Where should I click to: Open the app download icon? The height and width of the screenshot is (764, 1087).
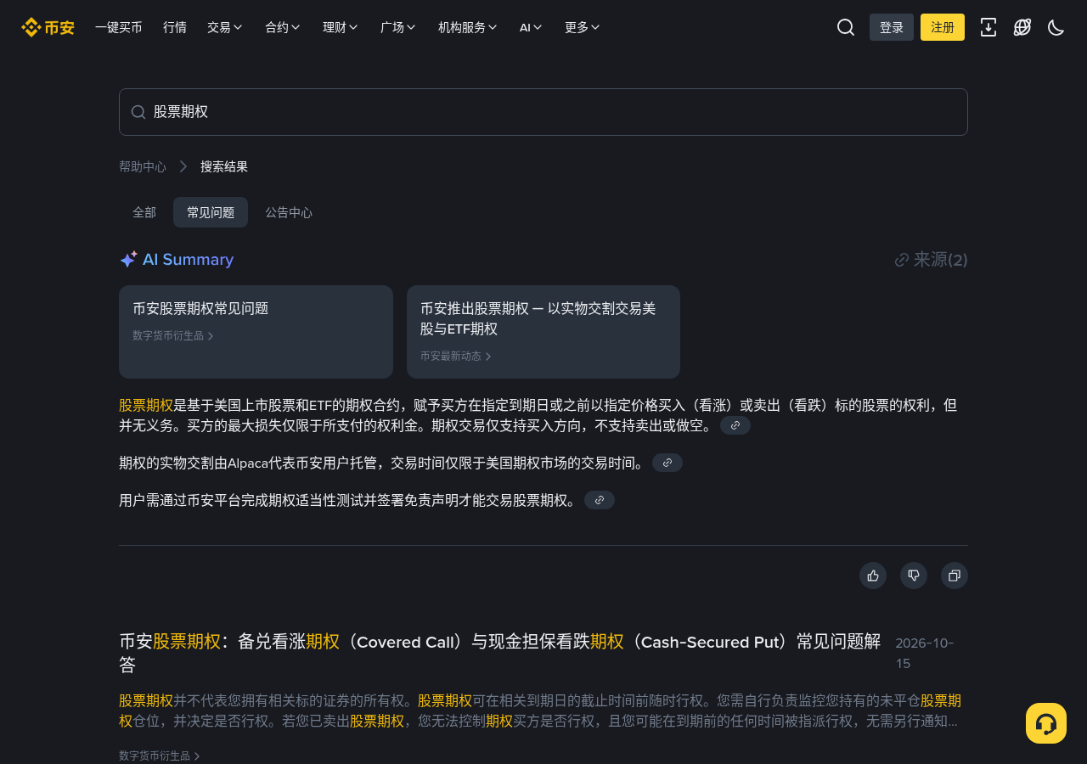click(x=988, y=27)
